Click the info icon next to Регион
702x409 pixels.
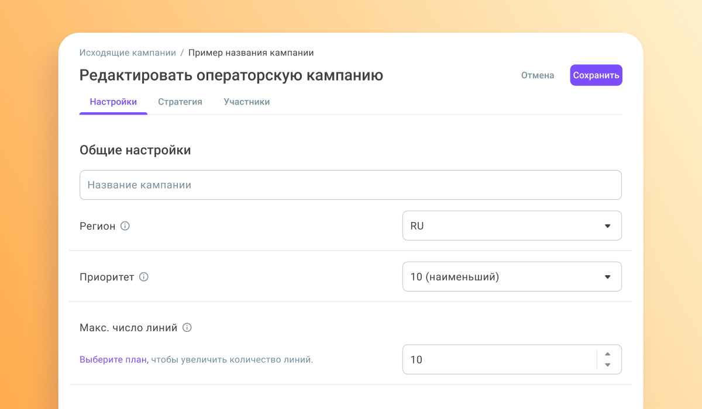click(125, 226)
